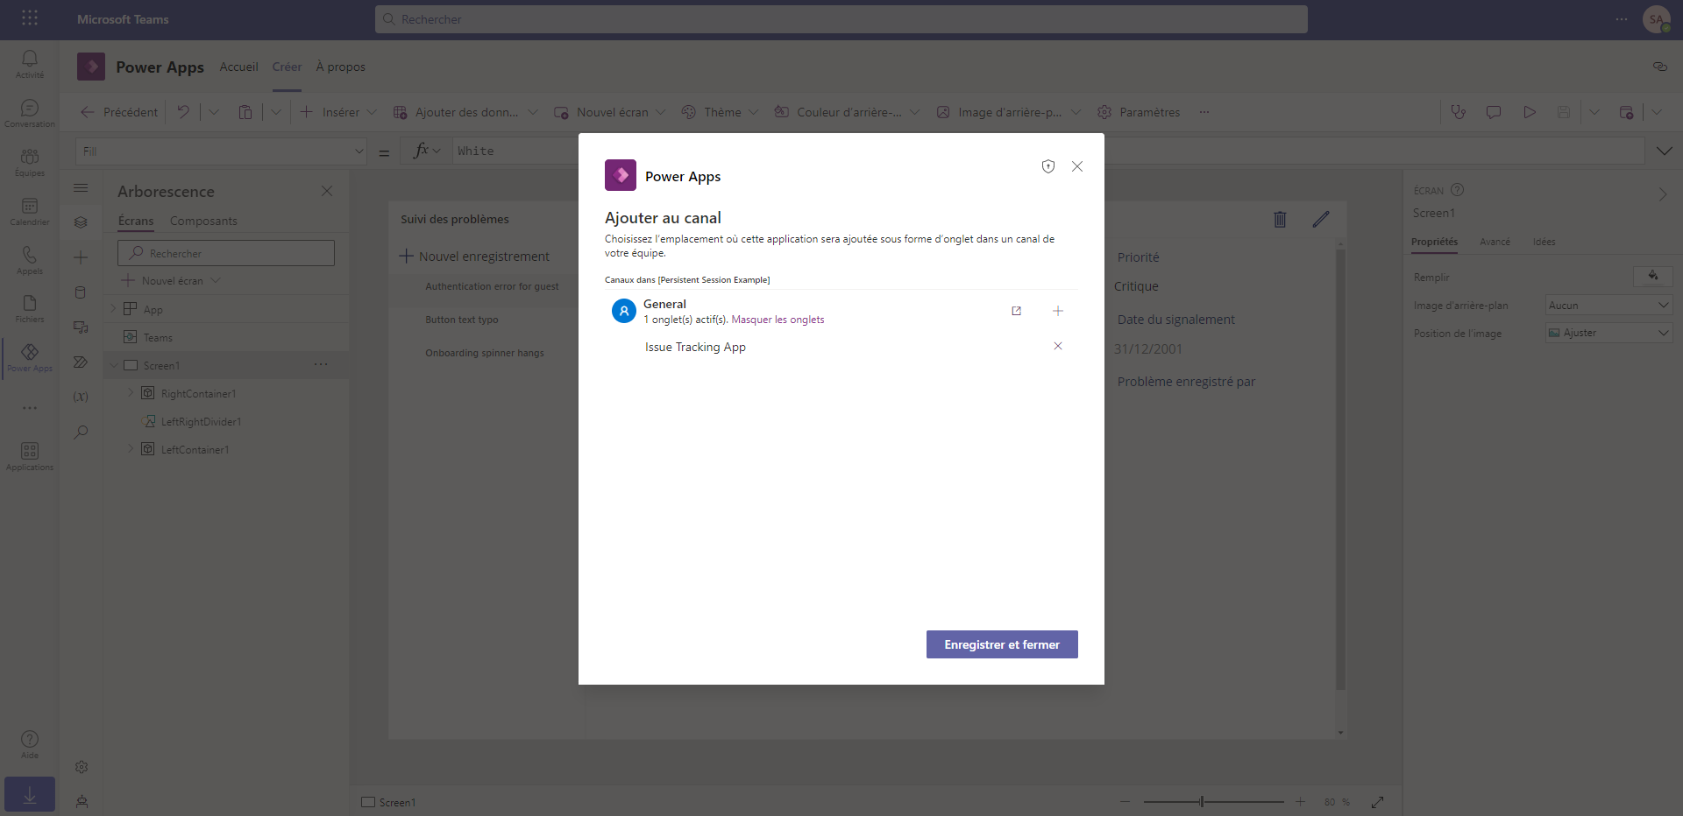Expand LeftContainer1 tree node
This screenshot has height=816, width=1683.
[131, 449]
